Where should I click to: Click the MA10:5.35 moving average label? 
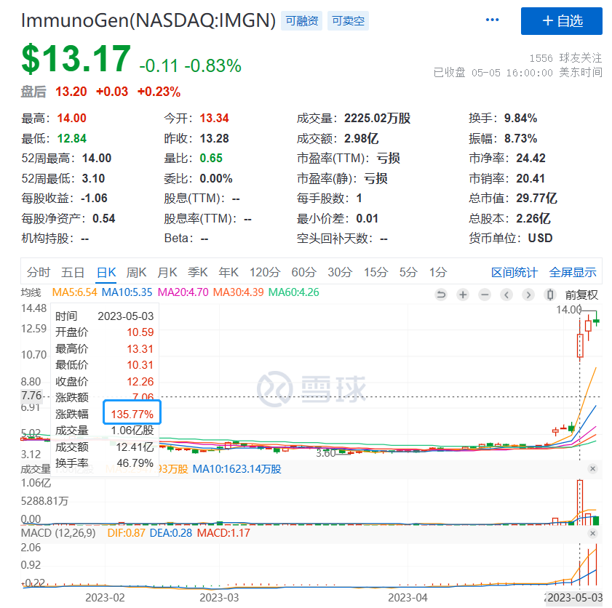click(x=127, y=292)
